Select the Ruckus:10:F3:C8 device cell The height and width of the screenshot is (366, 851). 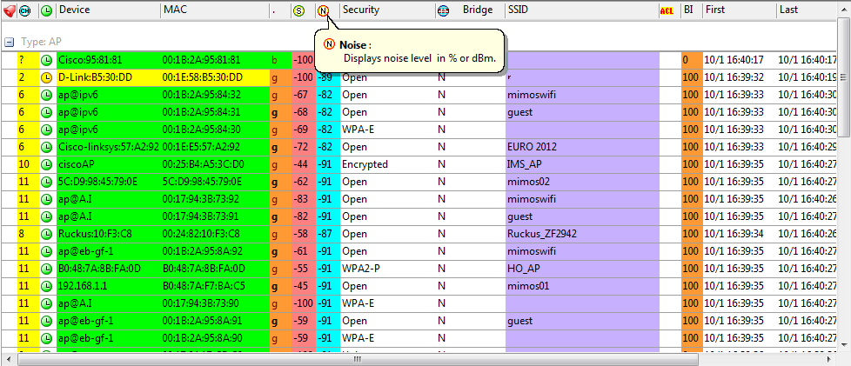(108, 234)
